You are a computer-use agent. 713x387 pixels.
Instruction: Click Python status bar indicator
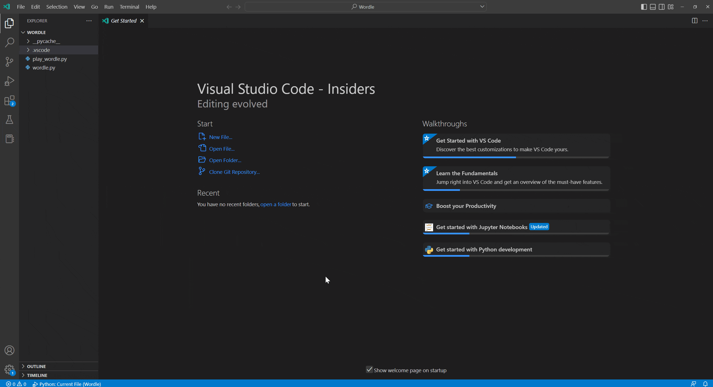pos(71,384)
